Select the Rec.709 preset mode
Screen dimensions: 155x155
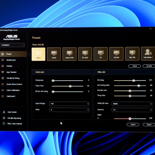coord(132,54)
